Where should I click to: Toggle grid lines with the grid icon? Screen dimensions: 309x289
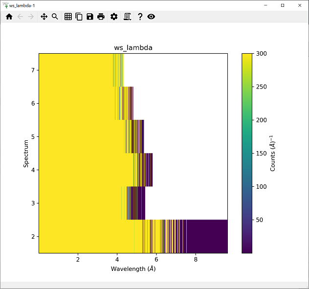tap(68, 17)
